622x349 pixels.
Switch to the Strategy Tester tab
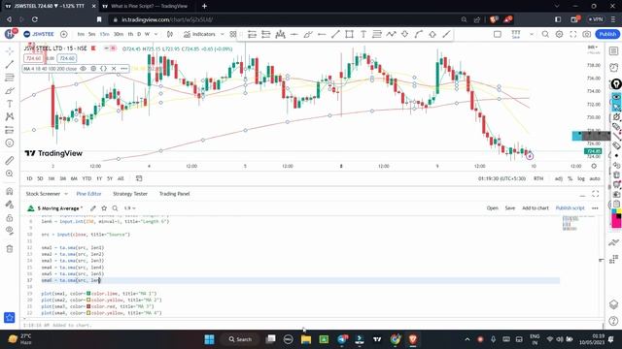[130, 194]
